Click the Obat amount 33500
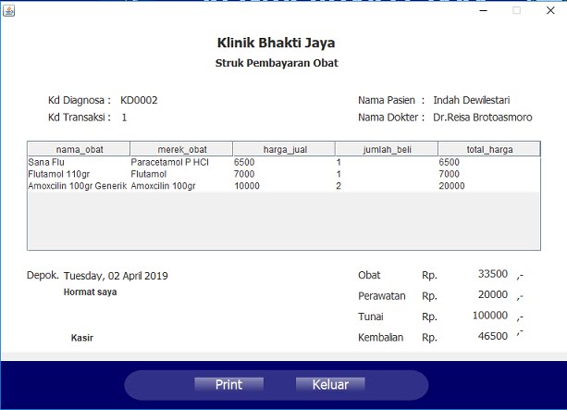This screenshot has width=567, height=410. coord(493,274)
